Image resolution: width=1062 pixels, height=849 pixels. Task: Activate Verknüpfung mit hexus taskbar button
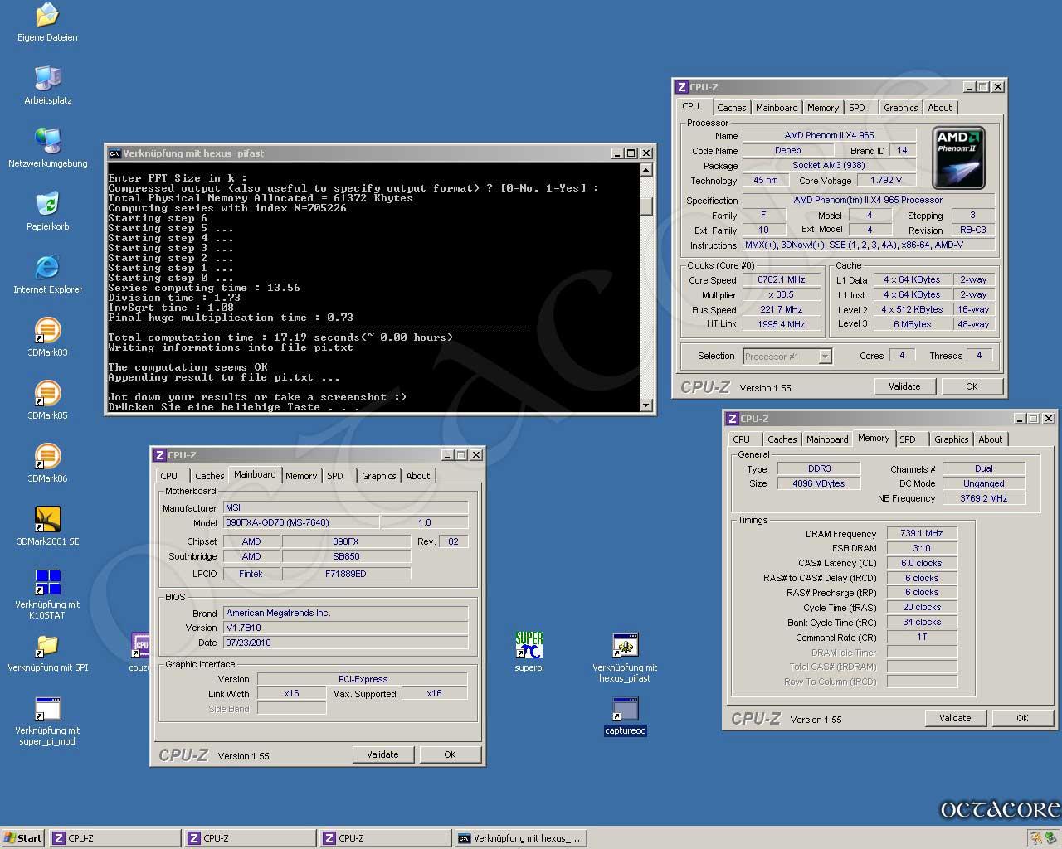[521, 838]
